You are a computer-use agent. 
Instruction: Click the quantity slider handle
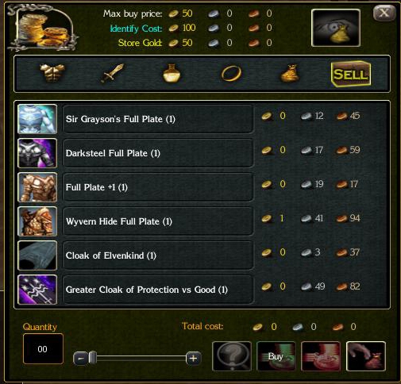point(93,358)
